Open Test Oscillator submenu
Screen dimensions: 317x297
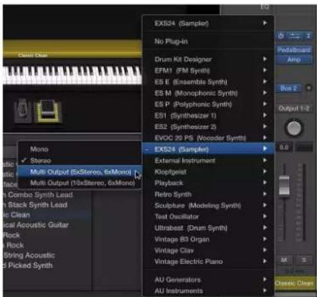[x=208, y=217]
